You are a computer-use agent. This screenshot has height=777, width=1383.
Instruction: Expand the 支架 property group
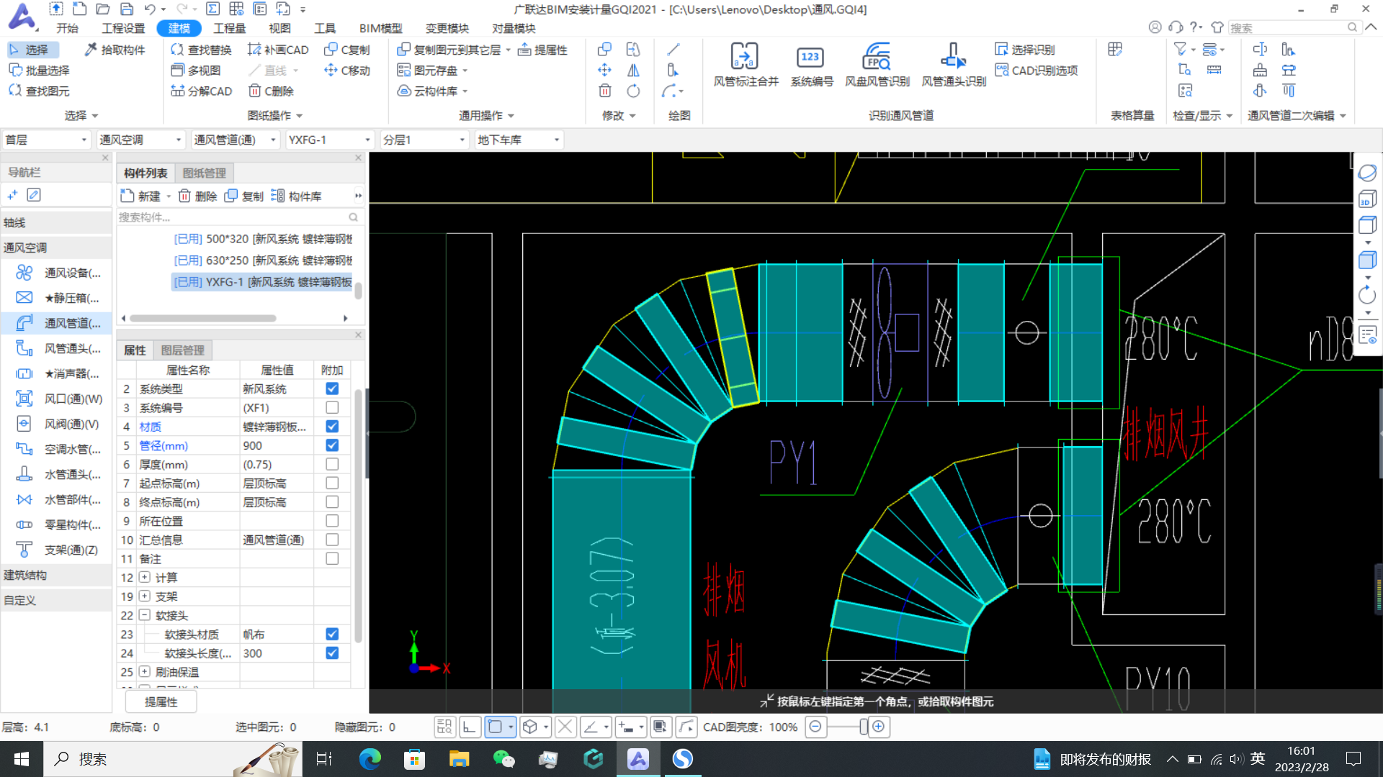click(145, 596)
